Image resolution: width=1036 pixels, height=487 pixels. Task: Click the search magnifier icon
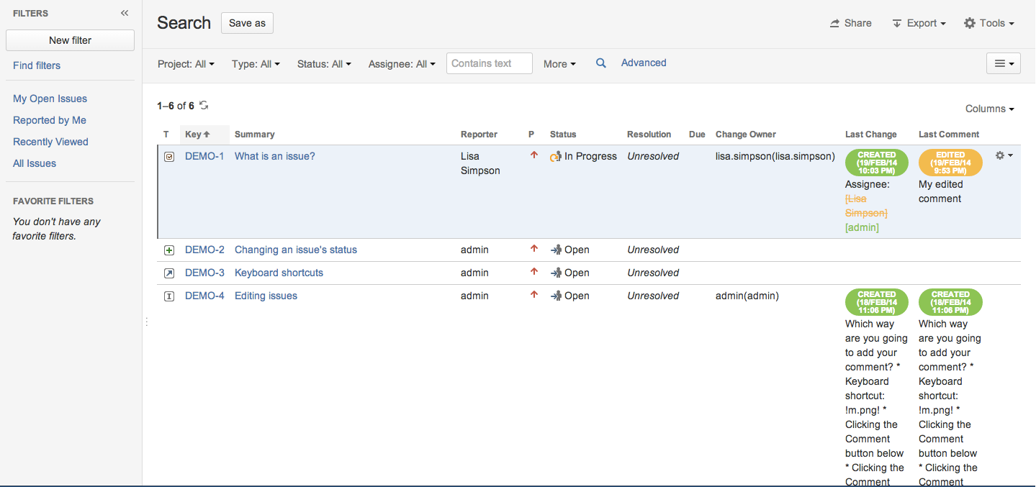coord(601,63)
